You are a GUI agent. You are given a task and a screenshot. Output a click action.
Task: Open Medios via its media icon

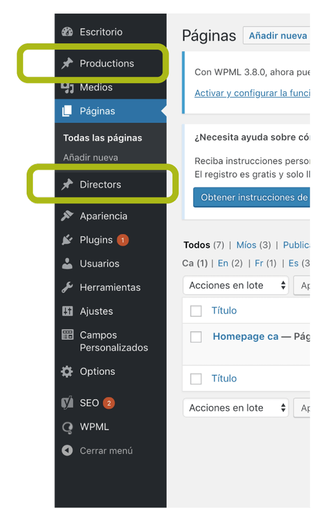coord(67,87)
